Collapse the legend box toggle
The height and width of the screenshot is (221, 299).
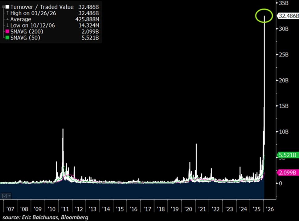coord(3,7)
